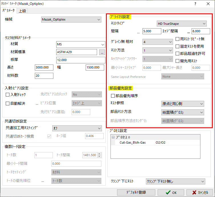Screen dimensions: 215x197
Task: Open the クランプ下にネスト dropdown
Action: [x=176, y=182]
